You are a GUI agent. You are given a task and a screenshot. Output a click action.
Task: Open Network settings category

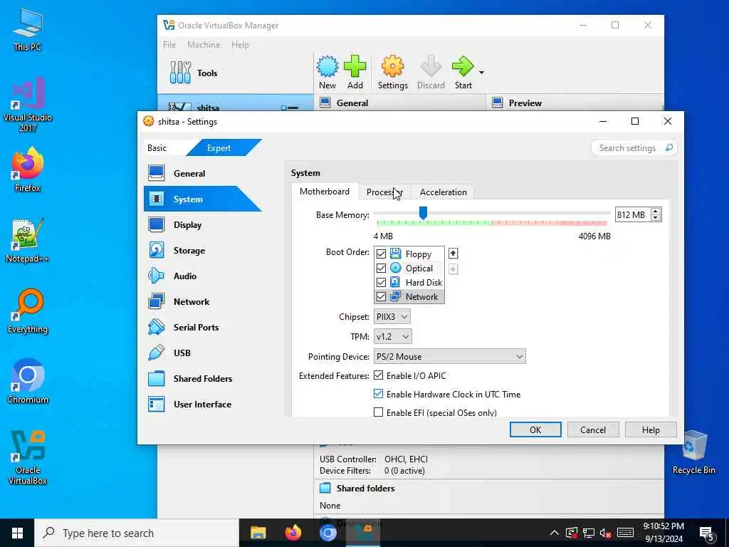click(203, 301)
